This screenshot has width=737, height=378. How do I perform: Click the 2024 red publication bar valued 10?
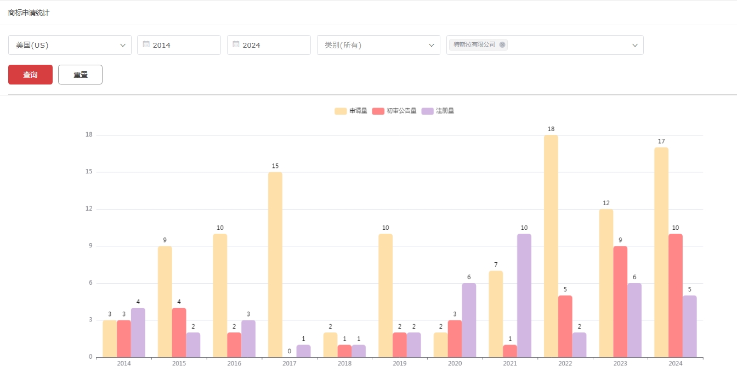(x=675, y=296)
